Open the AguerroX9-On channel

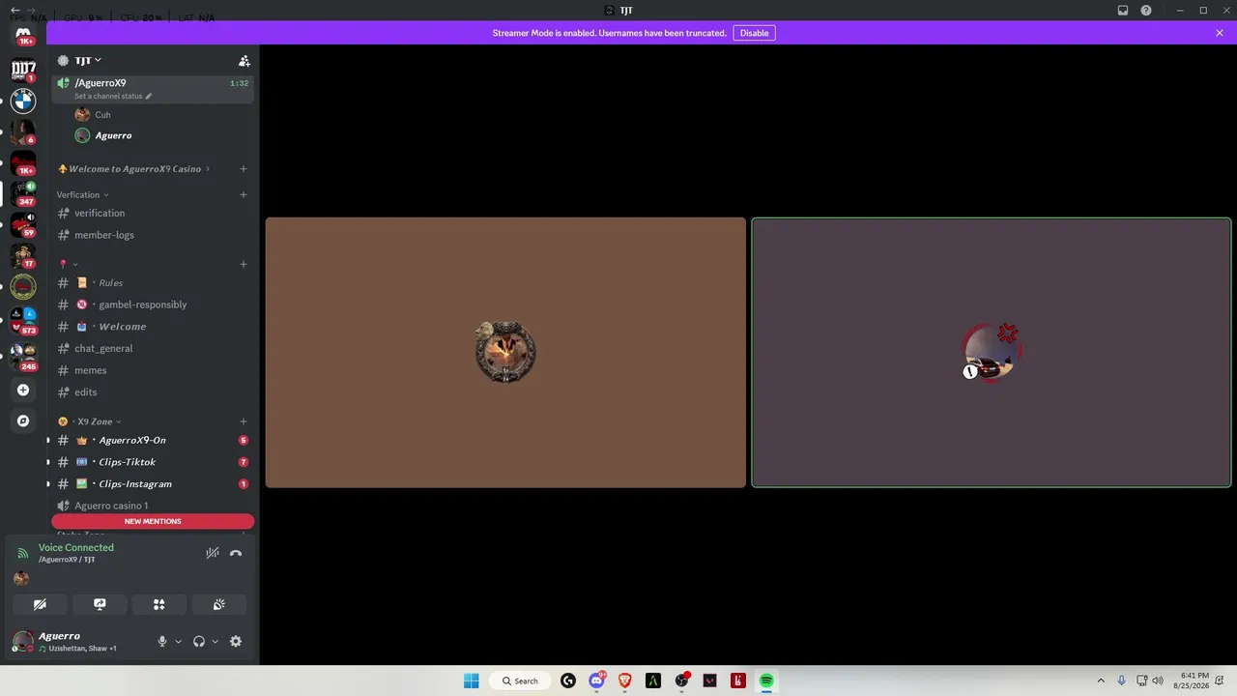tap(153, 440)
